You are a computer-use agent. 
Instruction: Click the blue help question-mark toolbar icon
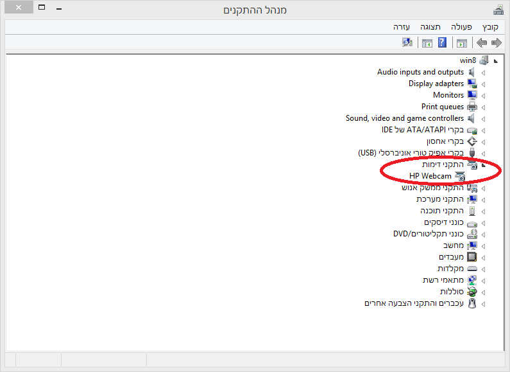(x=442, y=42)
